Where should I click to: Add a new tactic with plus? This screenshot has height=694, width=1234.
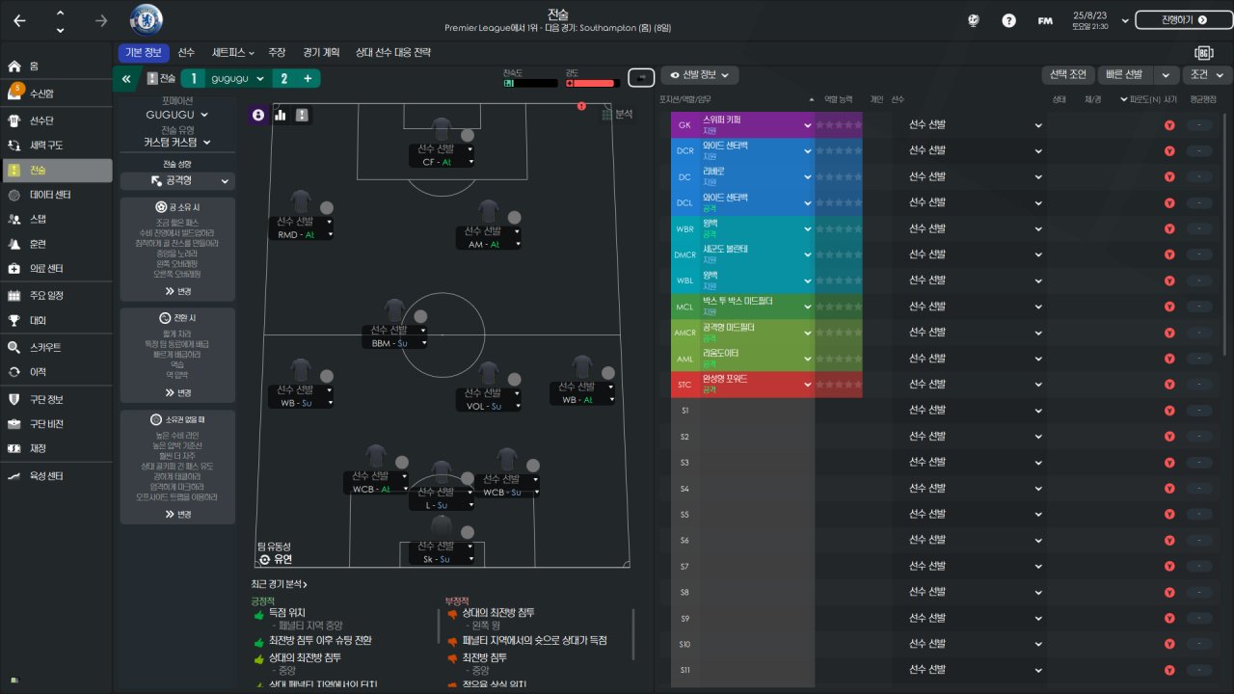click(308, 79)
